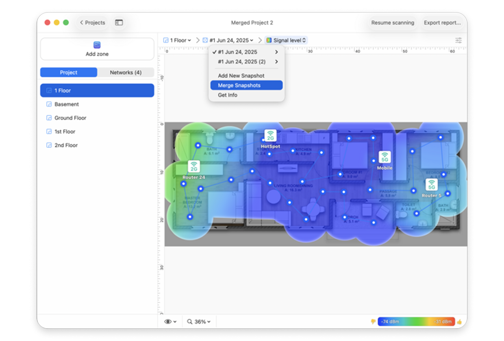This screenshot has width=504, height=341.
Task: Select the Ground Floor zone
Action: pos(97,118)
